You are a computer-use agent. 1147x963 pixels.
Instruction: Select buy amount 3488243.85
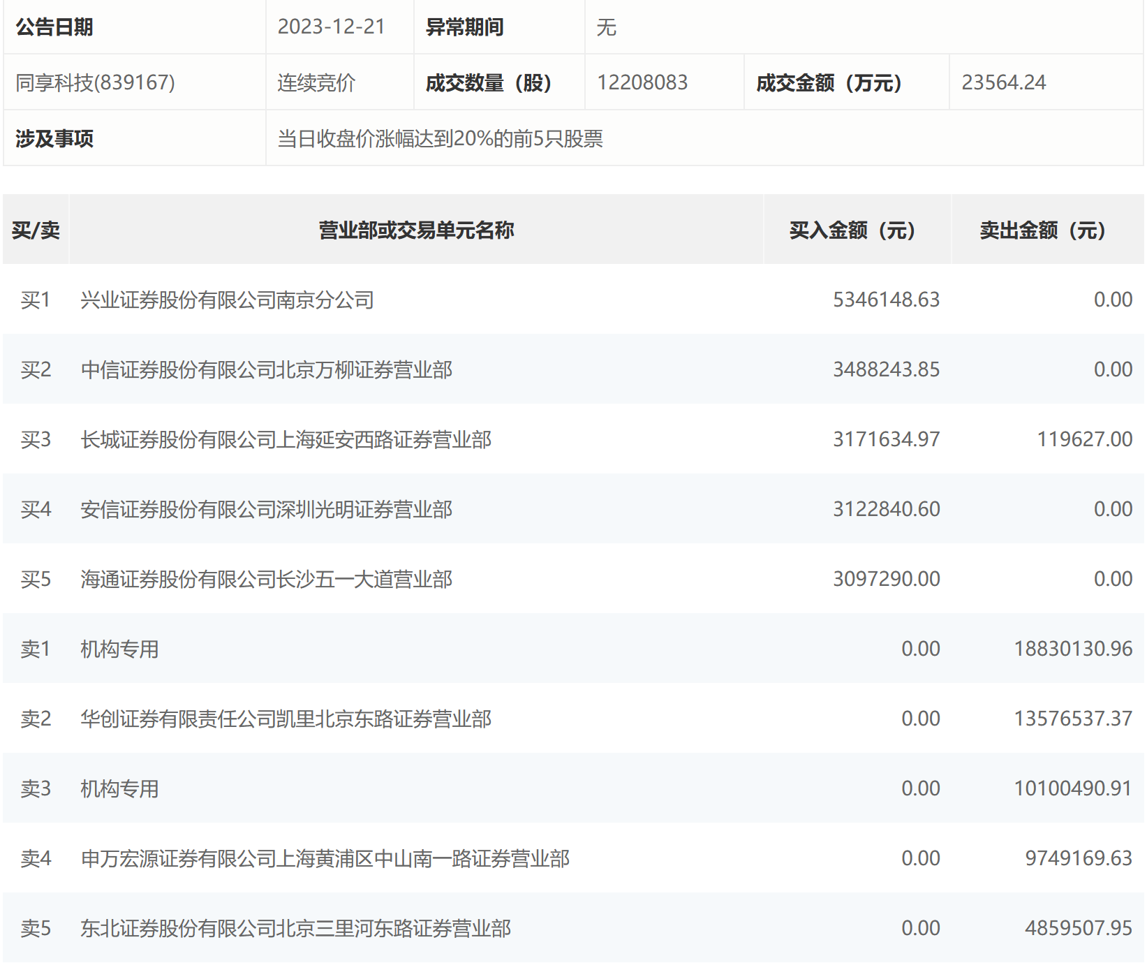(887, 369)
